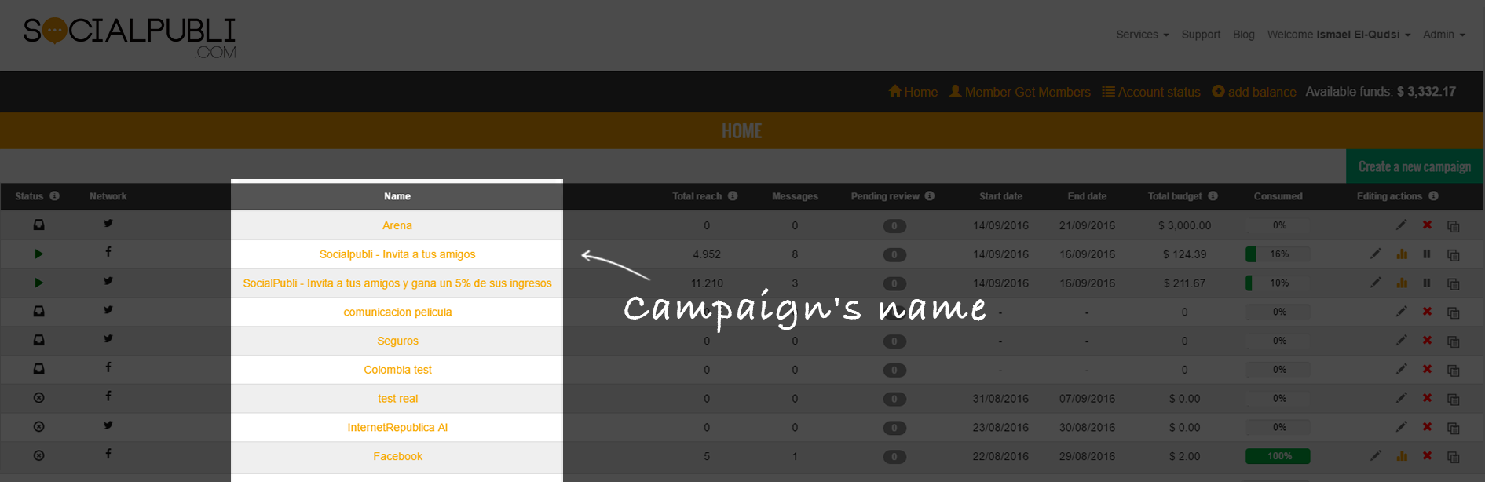Click the stopped status icon of 'test real' row
The width and height of the screenshot is (1485, 482).
tap(38, 398)
